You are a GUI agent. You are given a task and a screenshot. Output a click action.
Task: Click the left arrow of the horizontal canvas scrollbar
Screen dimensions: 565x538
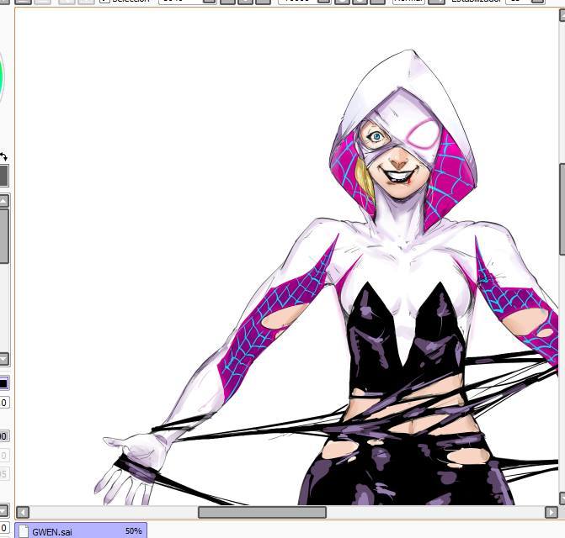(x=23, y=512)
